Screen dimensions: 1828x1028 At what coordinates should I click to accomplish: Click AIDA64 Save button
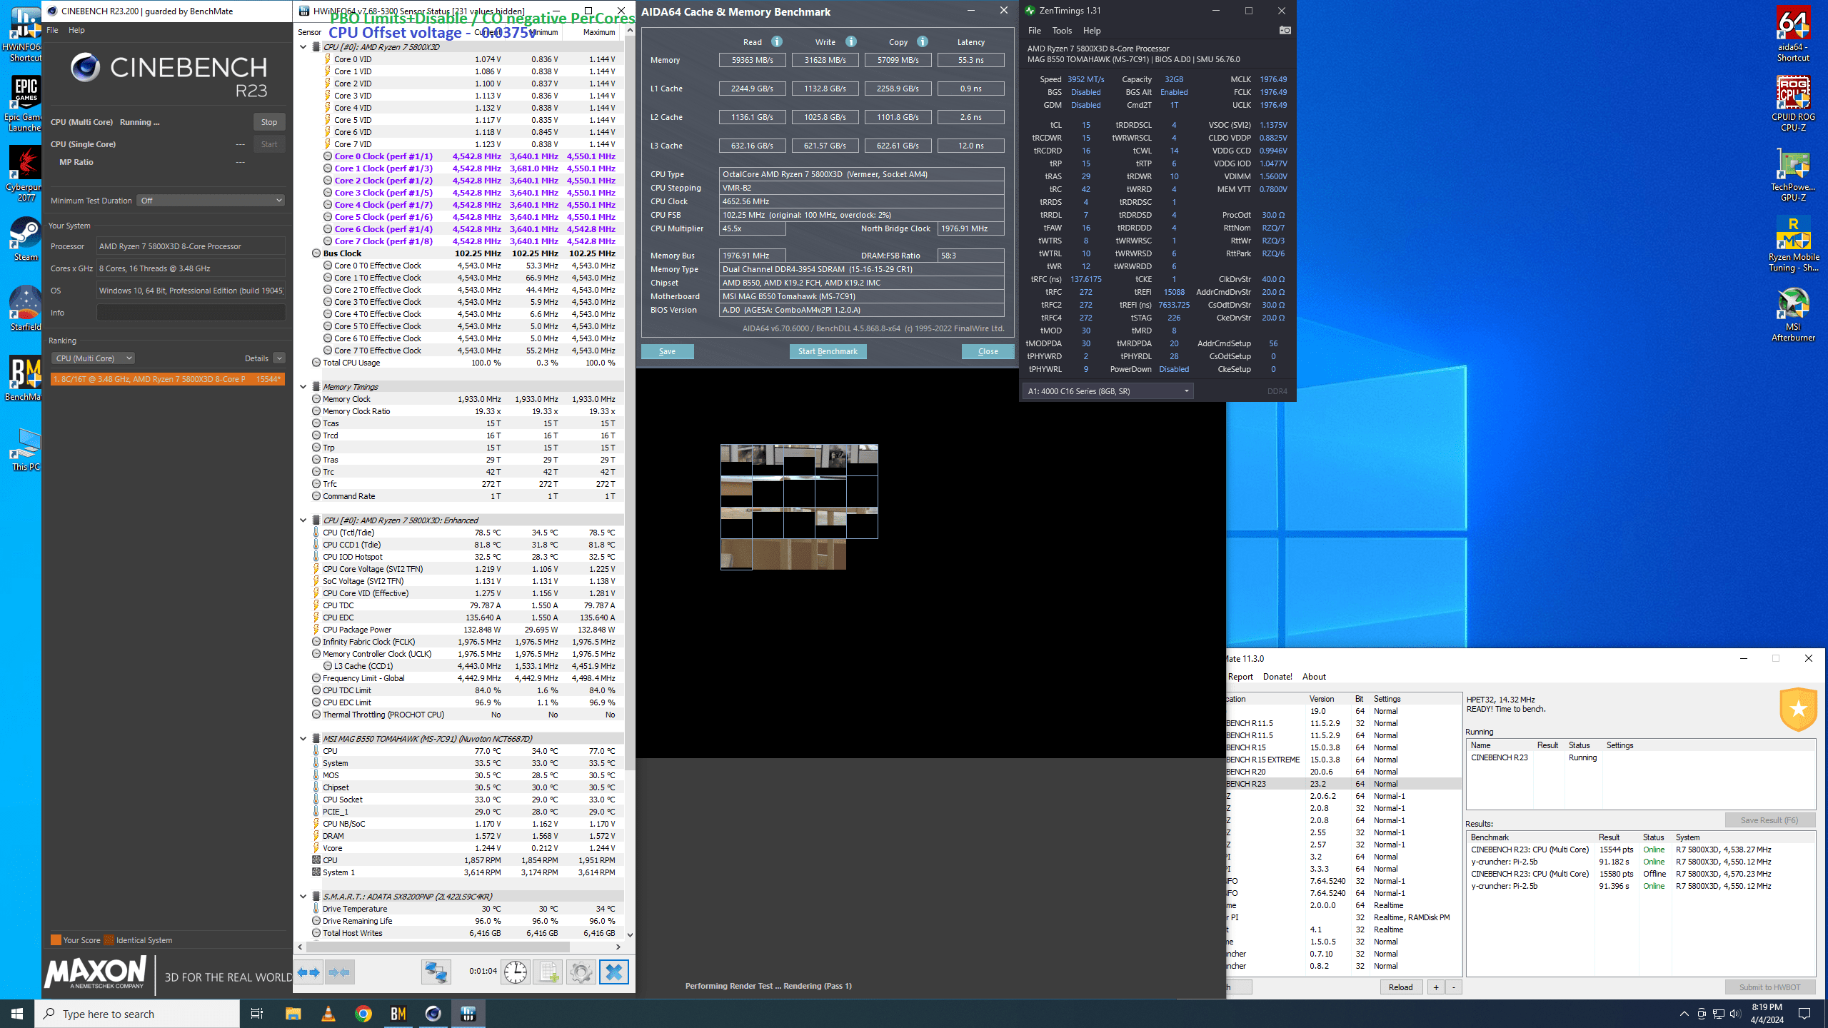click(x=667, y=351)
